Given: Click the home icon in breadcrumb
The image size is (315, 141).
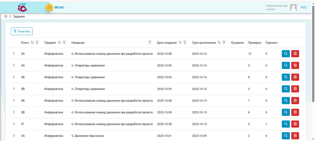Looking at the screenshot, I should [6, 17].
